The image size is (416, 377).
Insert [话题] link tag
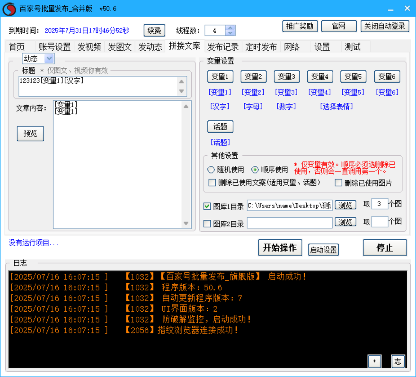[x=221, y=143]
